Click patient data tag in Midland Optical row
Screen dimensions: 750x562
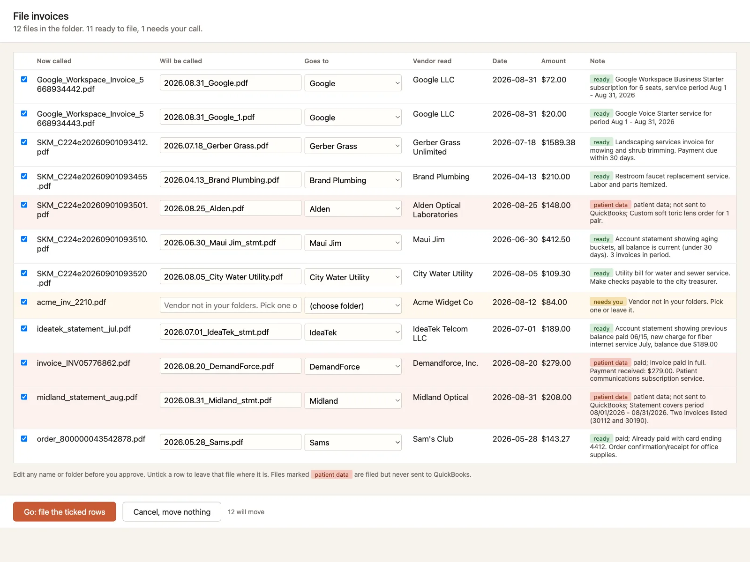610,397
